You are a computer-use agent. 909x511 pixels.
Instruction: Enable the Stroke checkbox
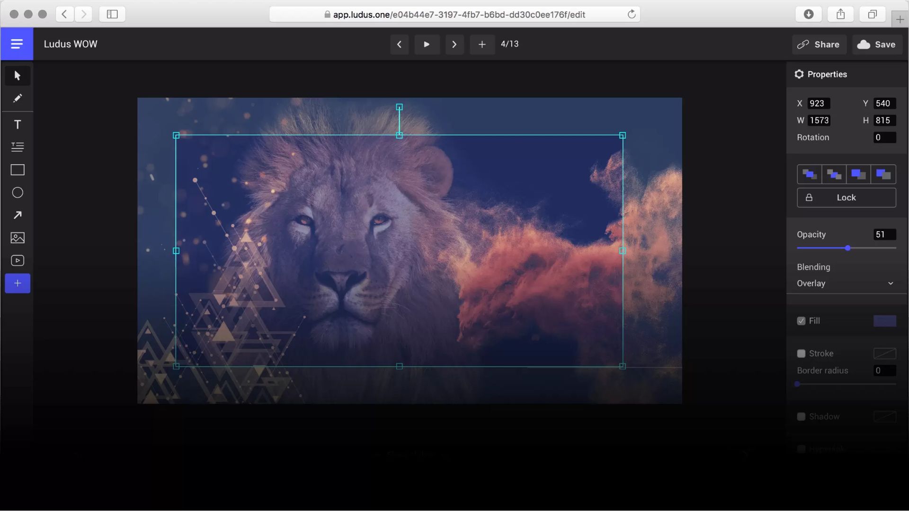click(801, 353)
